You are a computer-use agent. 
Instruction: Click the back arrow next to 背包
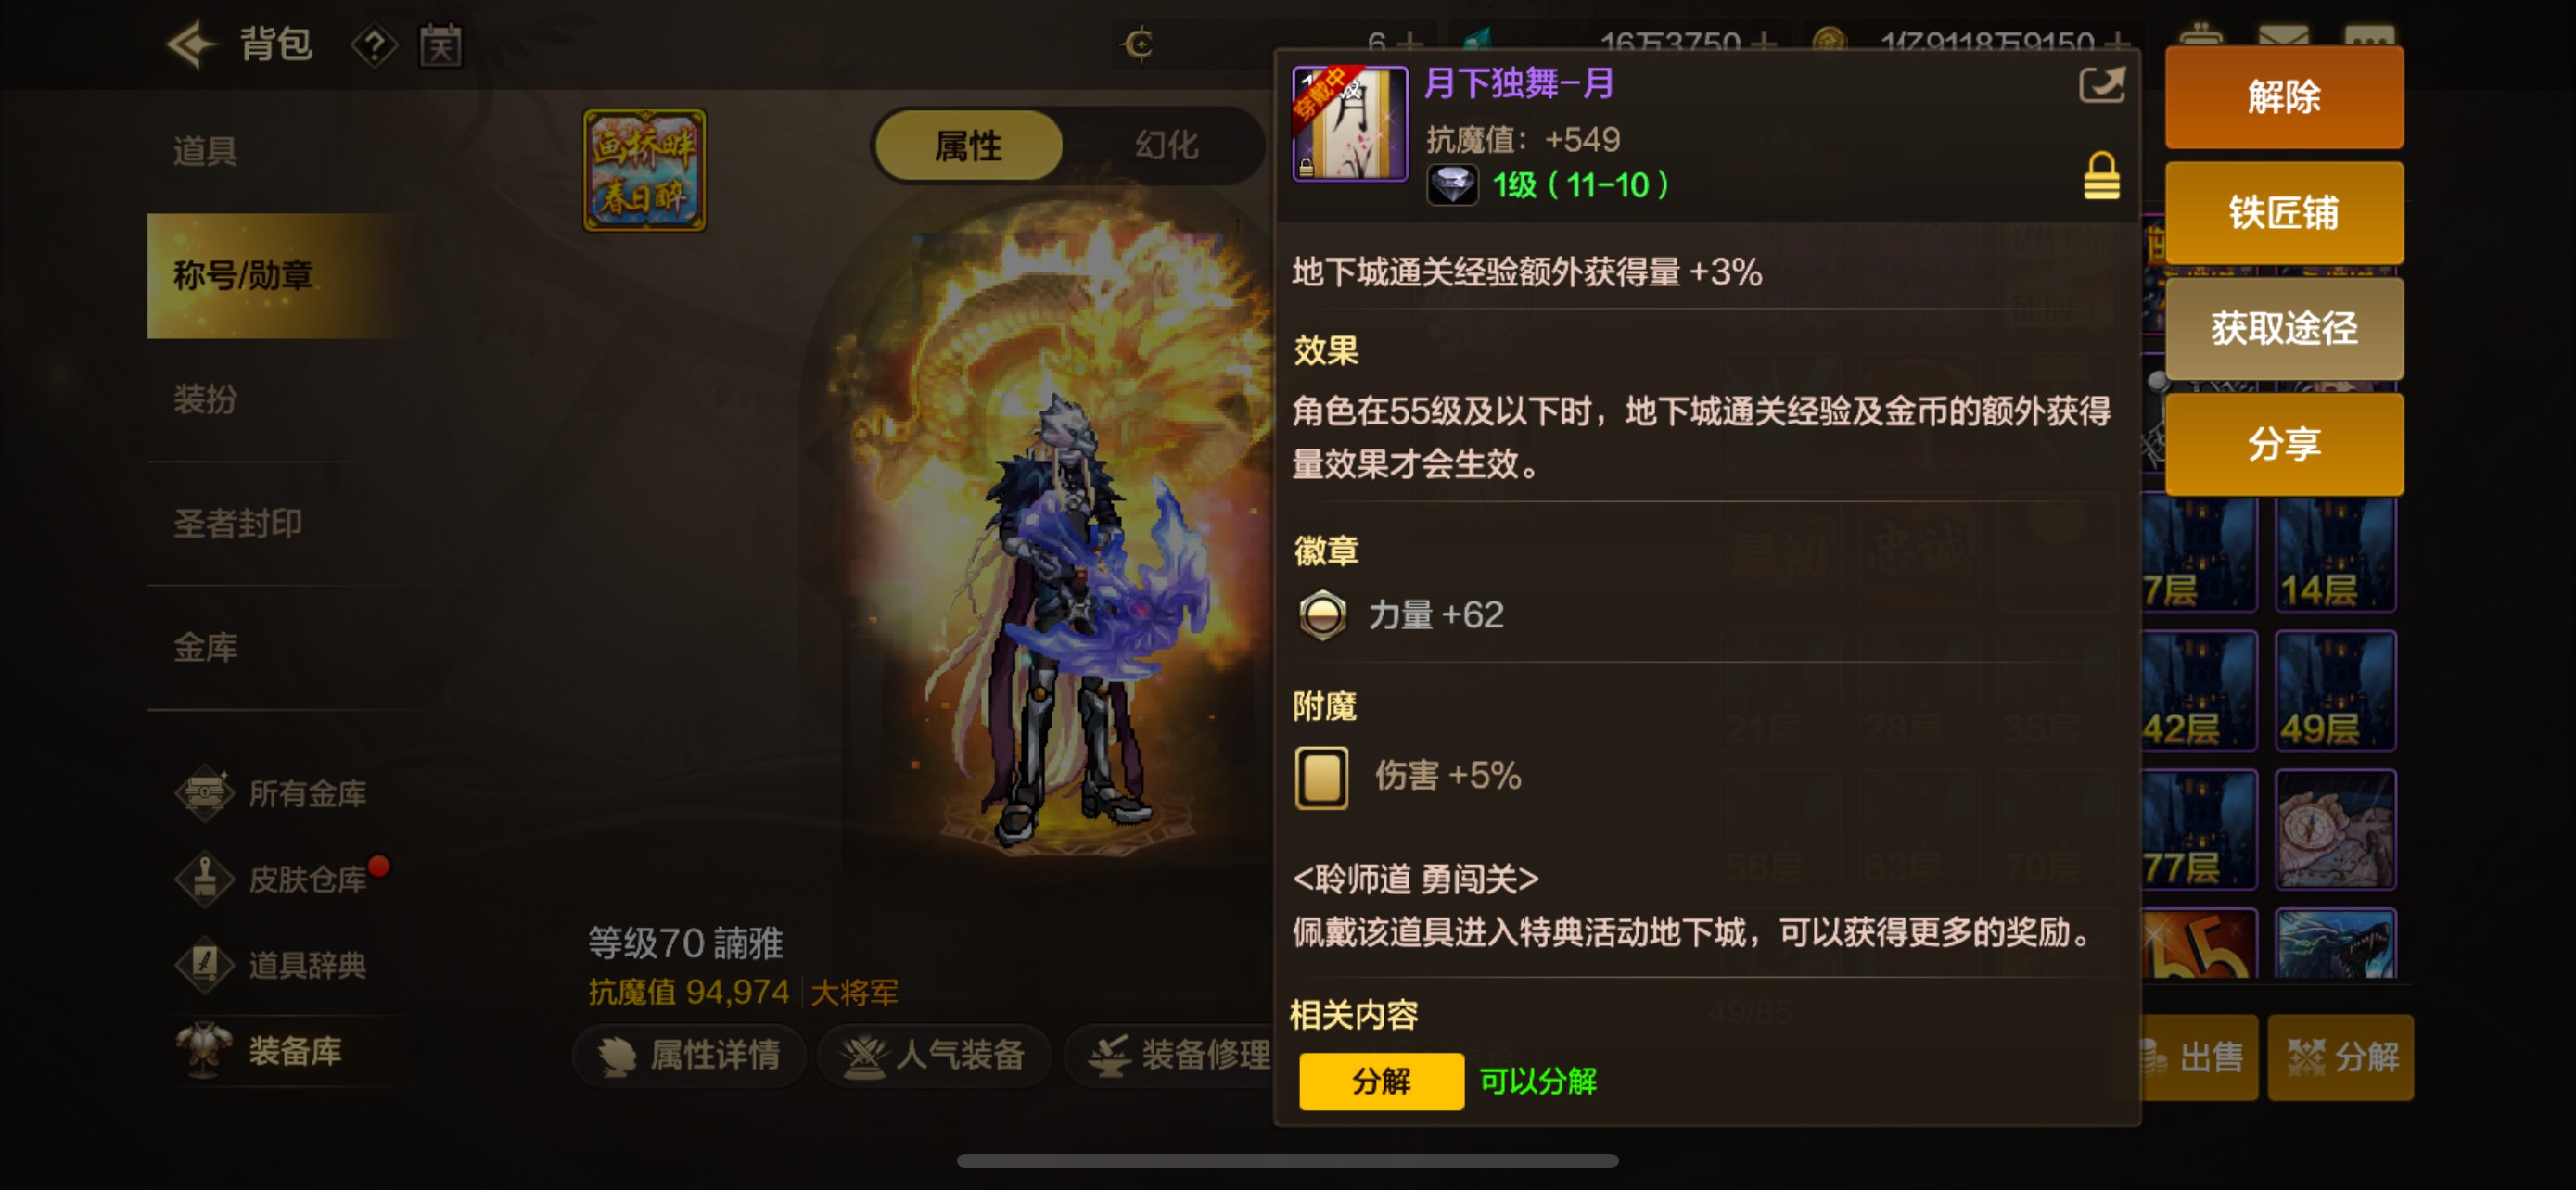pos(192,45)
